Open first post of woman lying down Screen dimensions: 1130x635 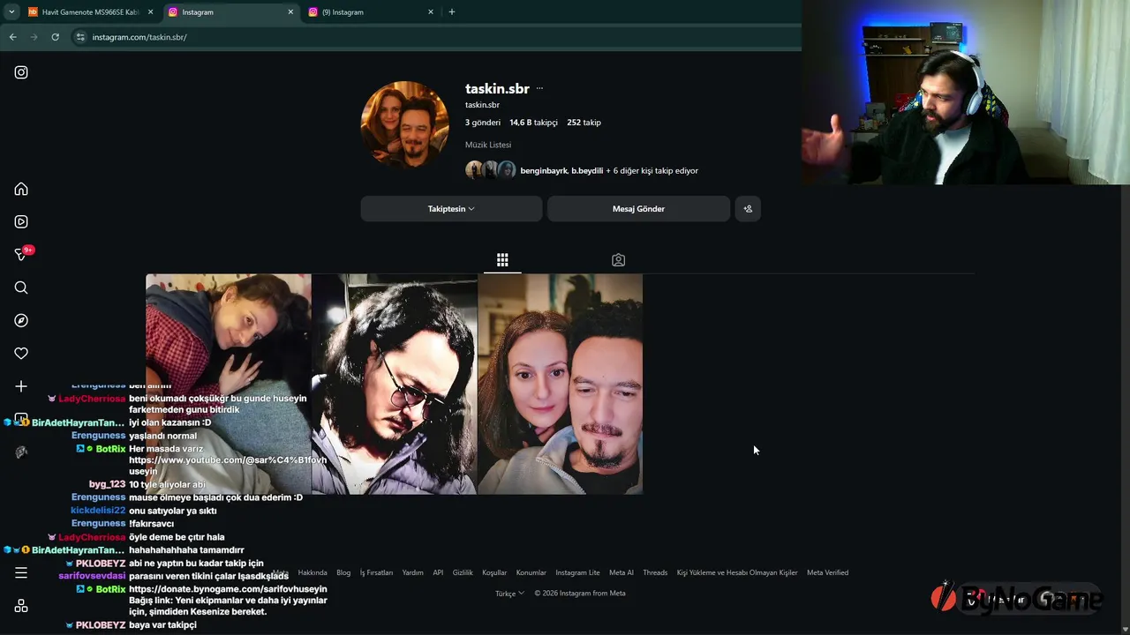coord(228,384)
